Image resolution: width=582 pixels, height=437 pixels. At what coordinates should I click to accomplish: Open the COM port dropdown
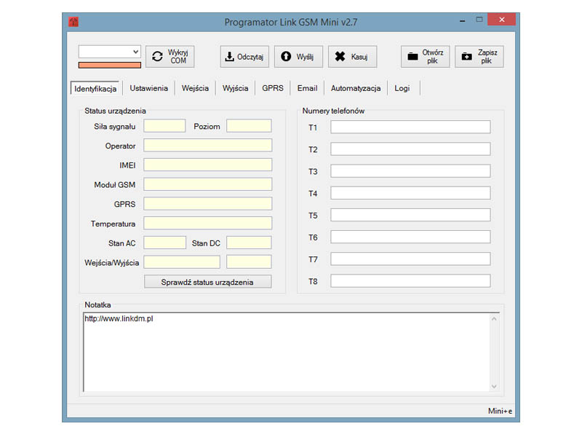110,52
